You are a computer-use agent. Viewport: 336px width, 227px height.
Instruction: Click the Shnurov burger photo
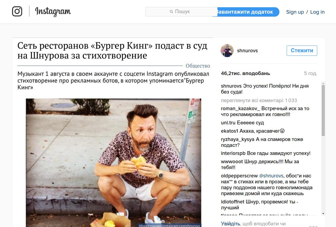pos(113,163)
